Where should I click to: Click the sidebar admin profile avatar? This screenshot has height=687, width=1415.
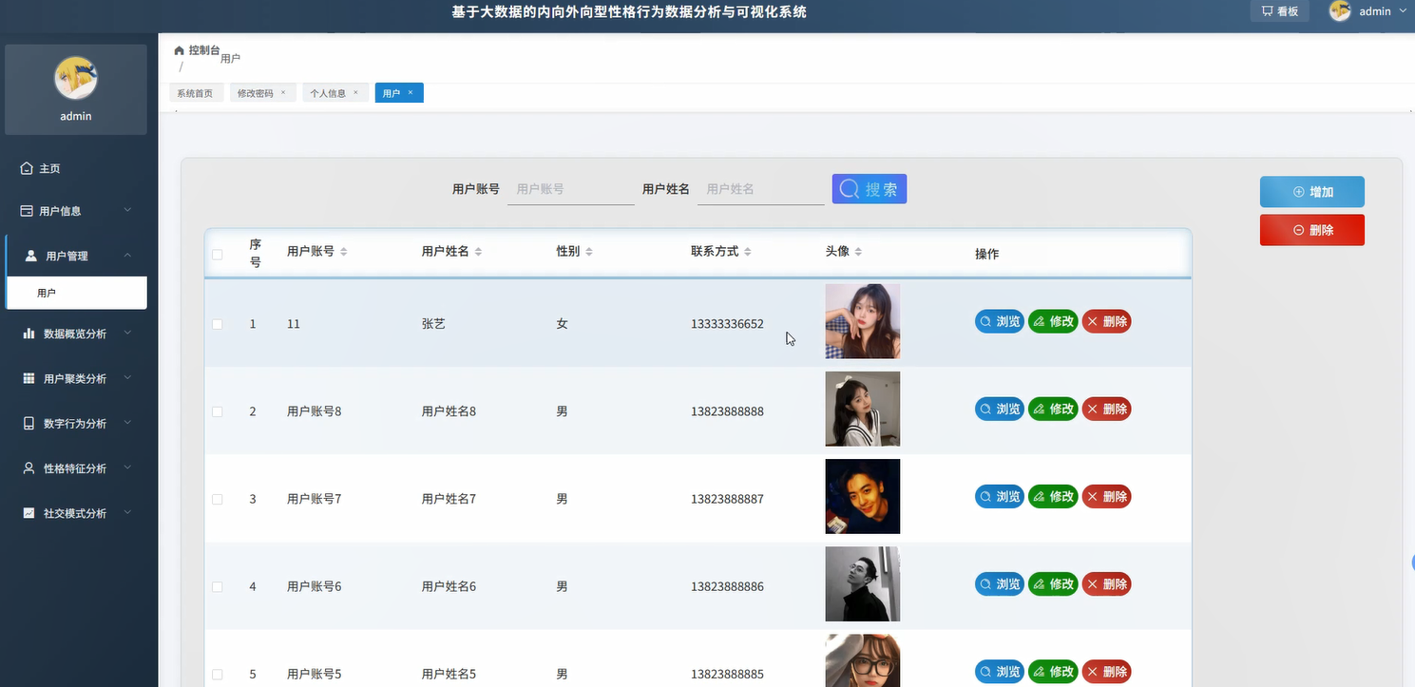click(x=76, y=78)
